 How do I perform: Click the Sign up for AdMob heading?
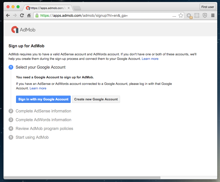click(x=26, y=46)
